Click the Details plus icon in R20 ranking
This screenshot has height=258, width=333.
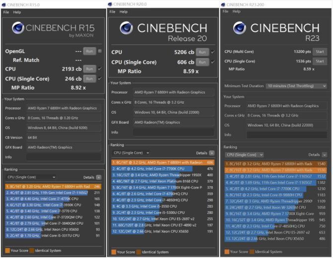pos(212,153)
